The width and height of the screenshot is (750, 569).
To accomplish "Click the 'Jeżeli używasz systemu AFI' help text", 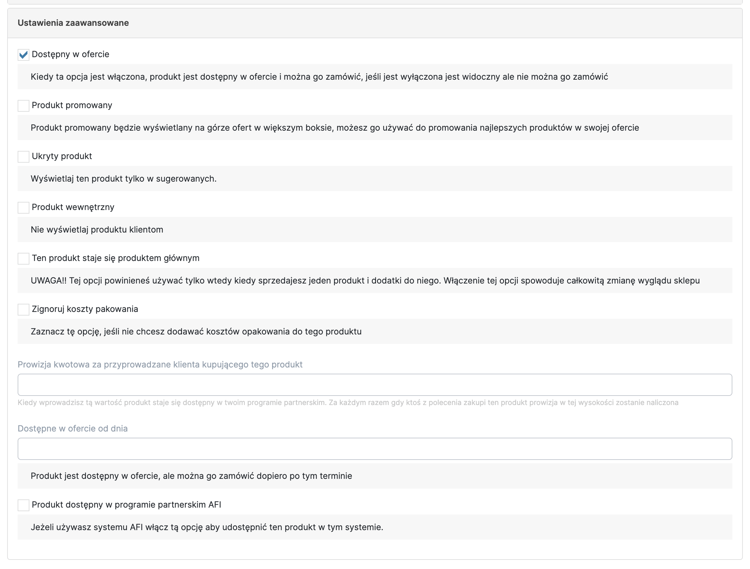I will 207,527.
